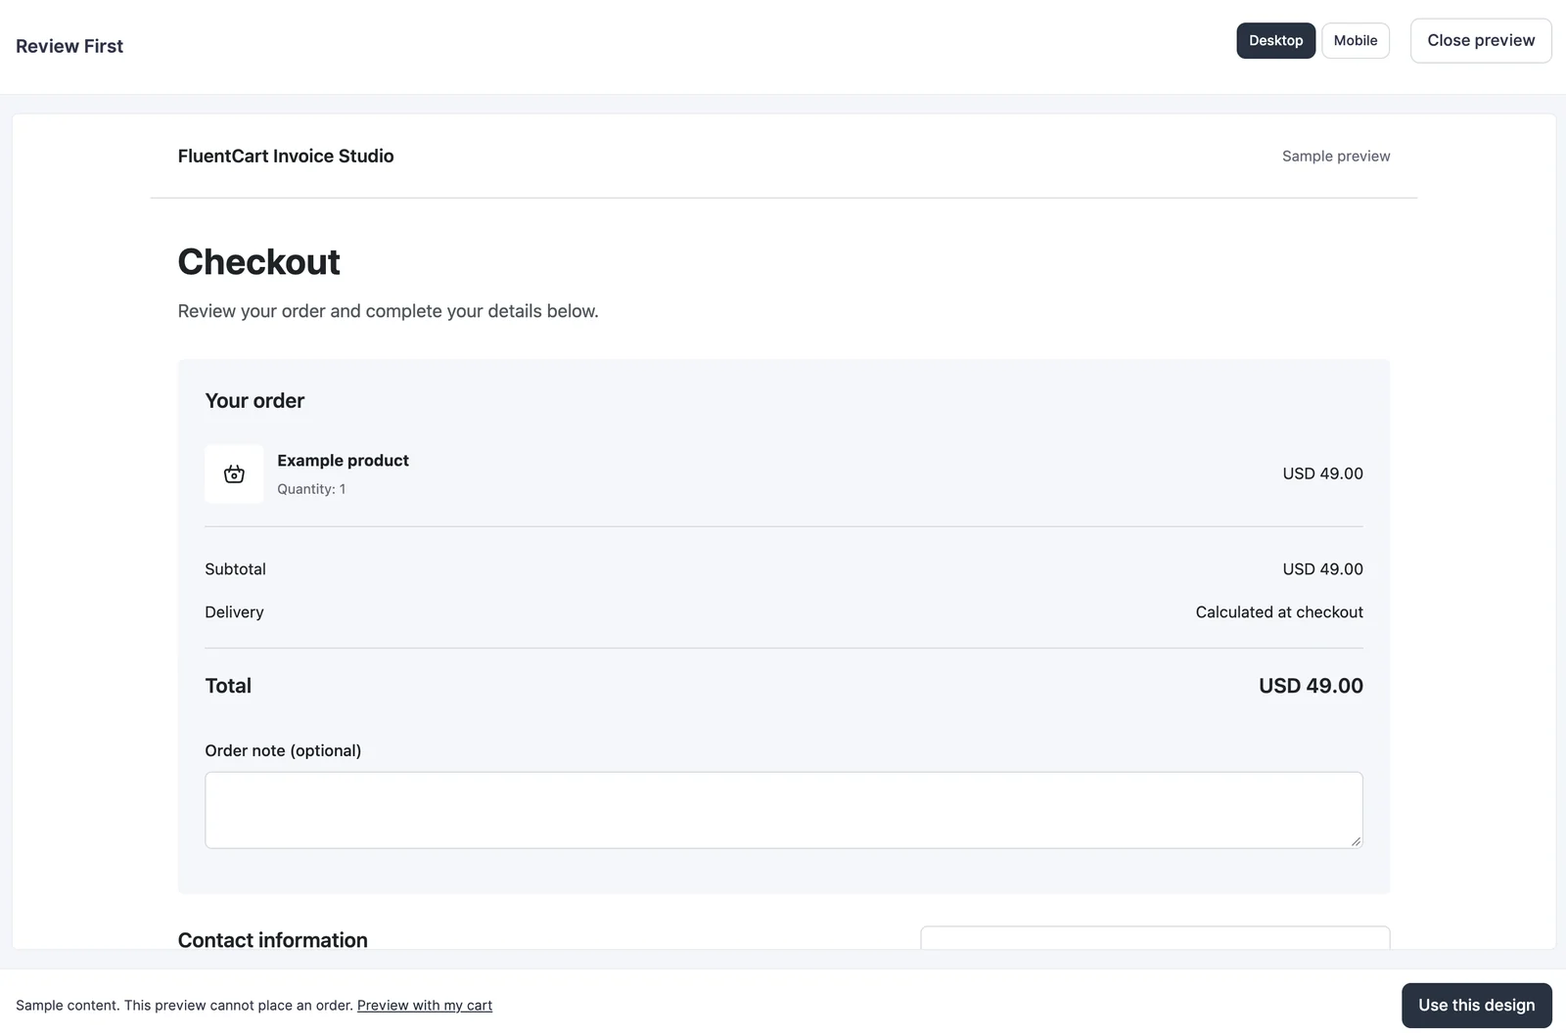Viewport: 1566px width, 1035px height.
Task: Click the Your order heading
Action: tap(254, 401)
